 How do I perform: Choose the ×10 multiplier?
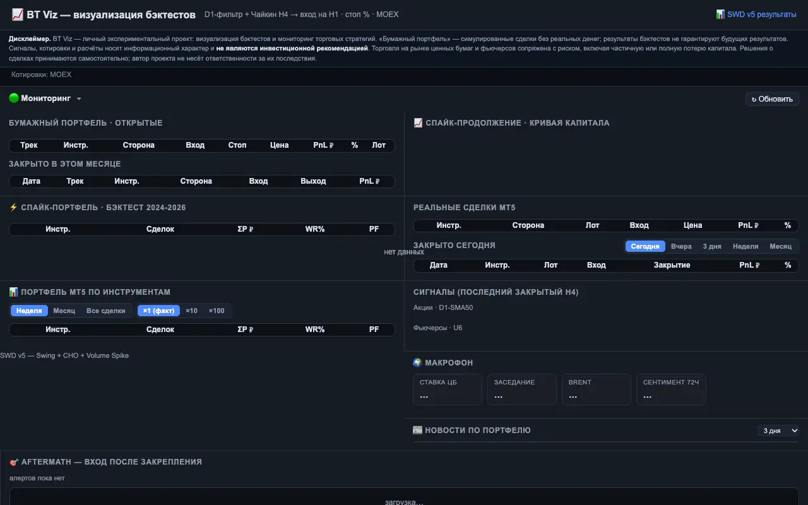click(191, 311)
